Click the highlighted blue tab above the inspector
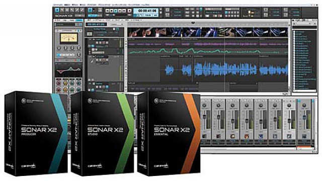This screenshot has height=181, width=322. coord(79,20)
